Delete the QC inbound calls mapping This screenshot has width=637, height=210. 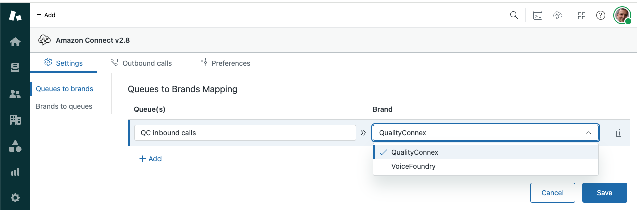point(618,133)
